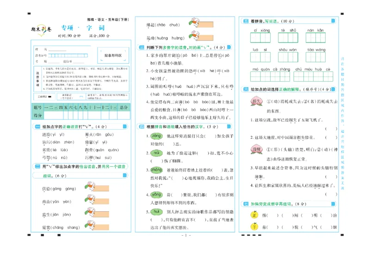Click the pinyin choice (huì suì)

pyautogui.click(x=102, y=158)
